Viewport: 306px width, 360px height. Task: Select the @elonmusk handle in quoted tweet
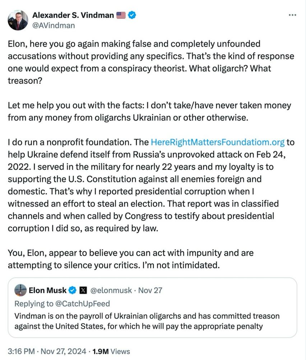pyautogui.click(x=111, y=291)
